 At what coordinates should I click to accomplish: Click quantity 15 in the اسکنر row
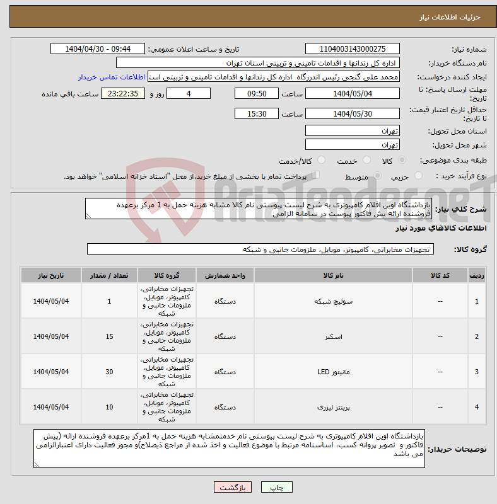pyautogui.click(x=109, y=336)
